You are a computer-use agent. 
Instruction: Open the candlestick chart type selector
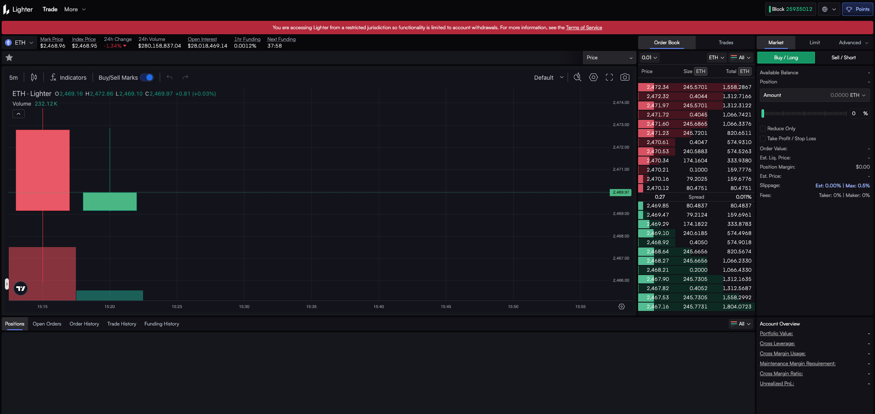[x=34, y=77]
